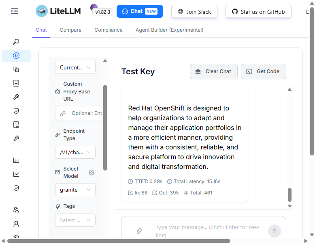Switch to the Compare tab

[x=70, y=30]
